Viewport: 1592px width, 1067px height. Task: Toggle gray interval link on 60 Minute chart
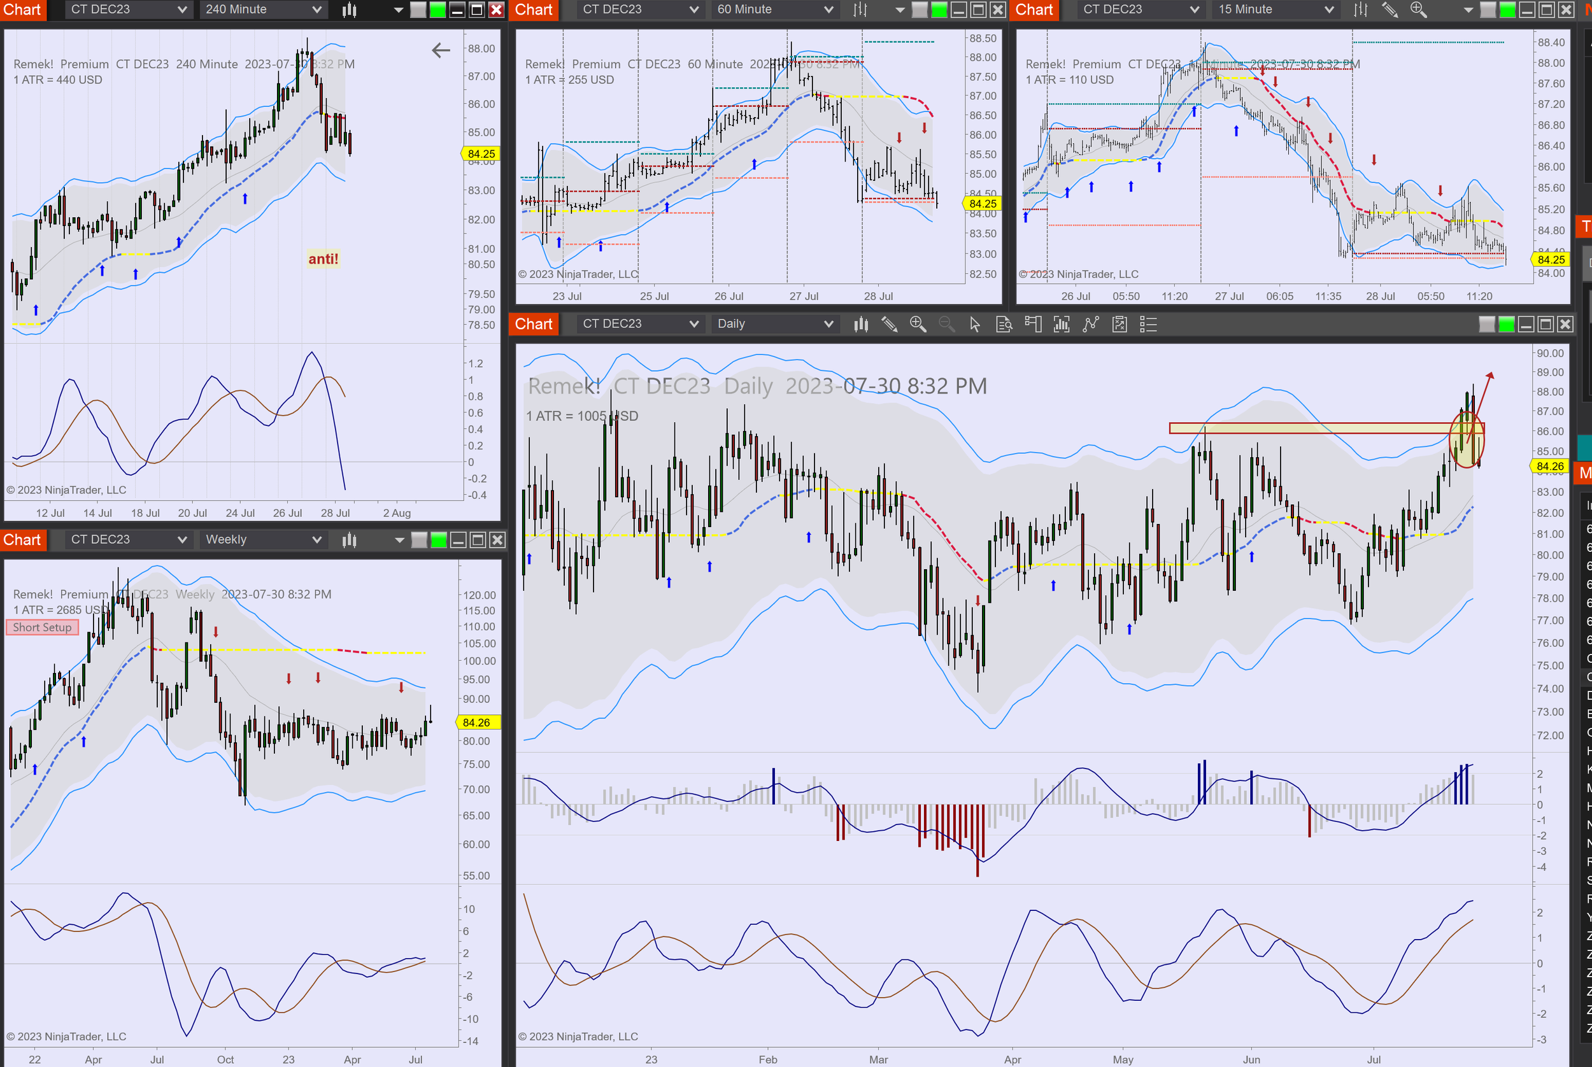919,10
